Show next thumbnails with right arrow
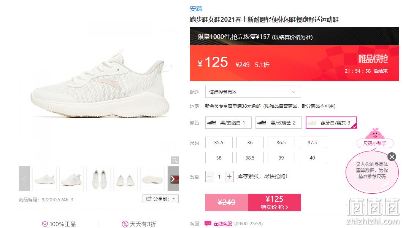The width and height of the screenshot is (403, 228). (173, 179)
